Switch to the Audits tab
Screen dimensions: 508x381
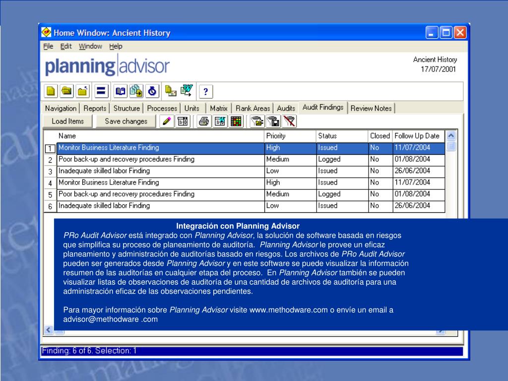tap(286, 108)
